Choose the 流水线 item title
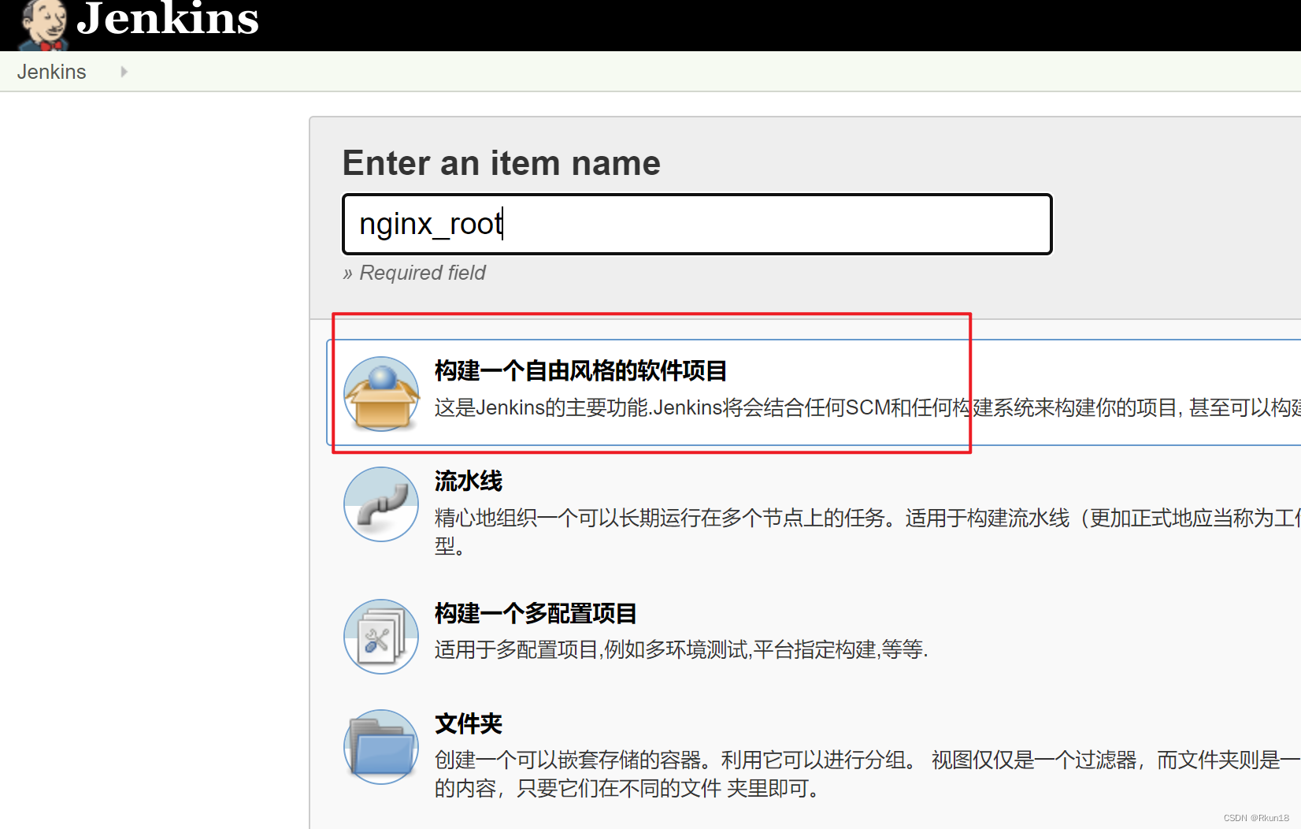Screen dimensions: 1301x829 pyautogui.click(x=469, y=481)
